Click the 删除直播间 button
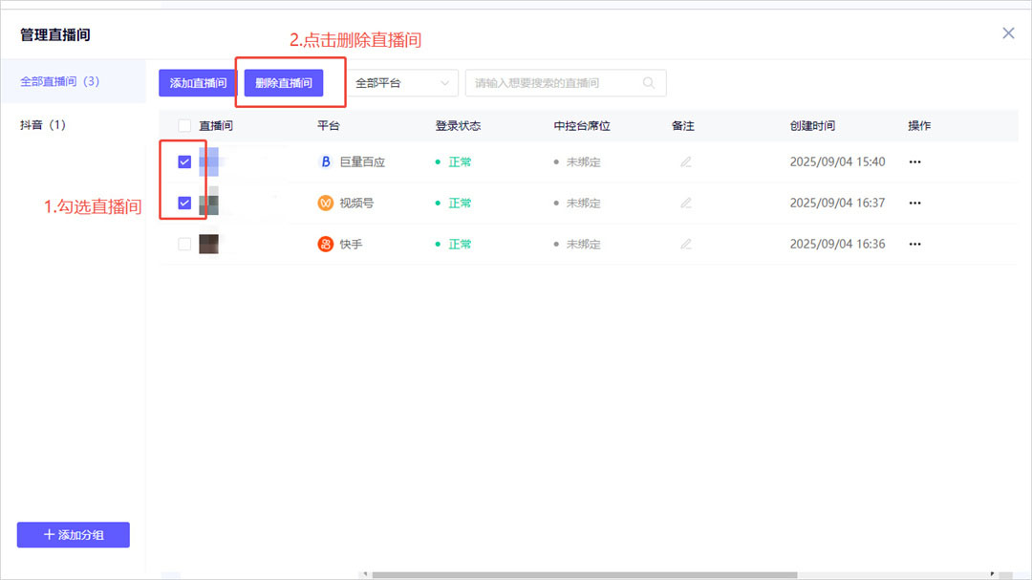 pos(284,83)
